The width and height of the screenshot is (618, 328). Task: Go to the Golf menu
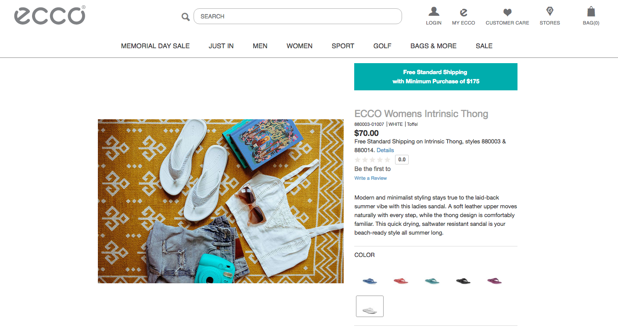[382, 46]
